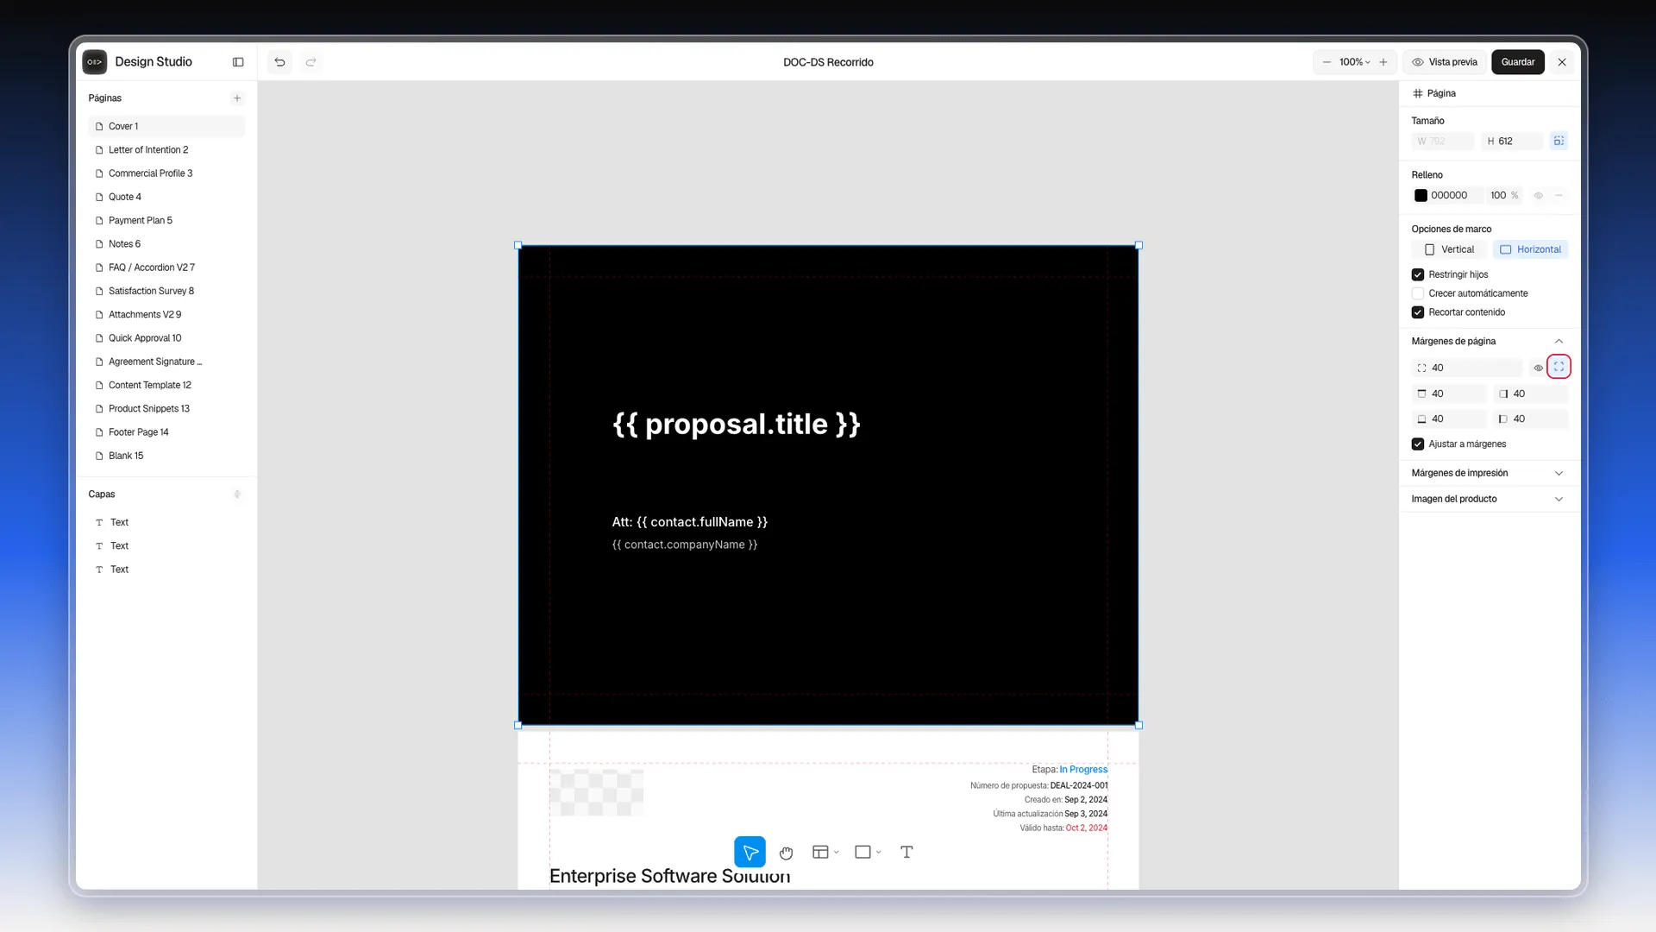The width and height of the screenshot is (1656, 932).
Task: Select Quote 4 page
Action: click(x=166, y=197)
